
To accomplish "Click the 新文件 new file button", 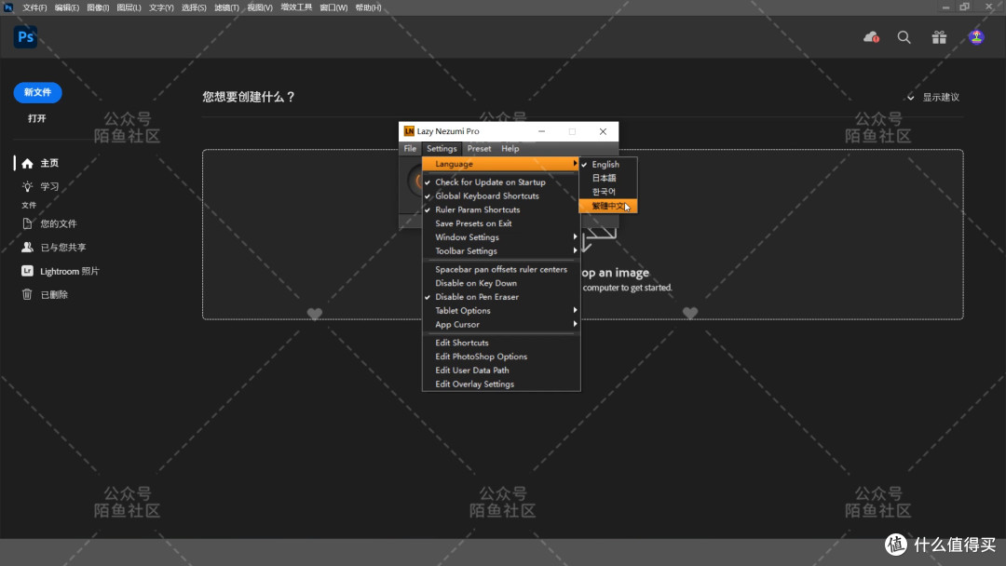I will tap(38, 92).
